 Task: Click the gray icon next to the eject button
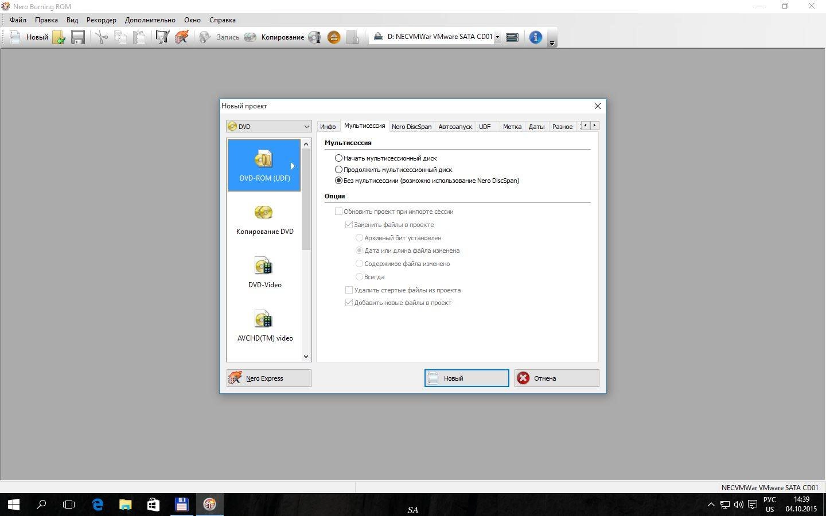coord(353,37)
